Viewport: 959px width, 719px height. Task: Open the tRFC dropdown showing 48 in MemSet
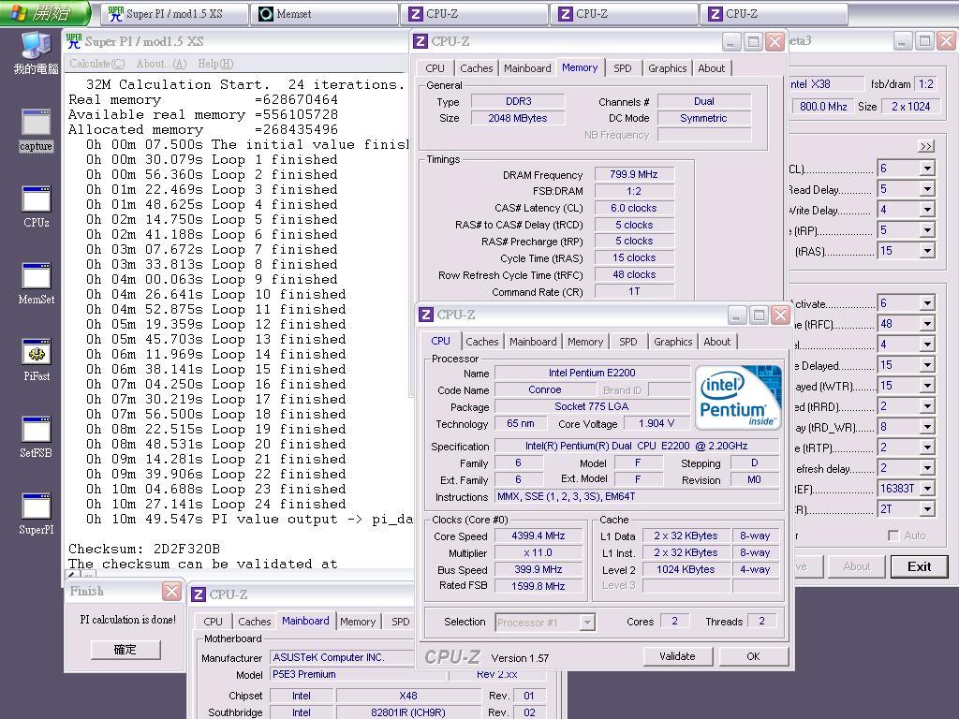coord(928,324)
